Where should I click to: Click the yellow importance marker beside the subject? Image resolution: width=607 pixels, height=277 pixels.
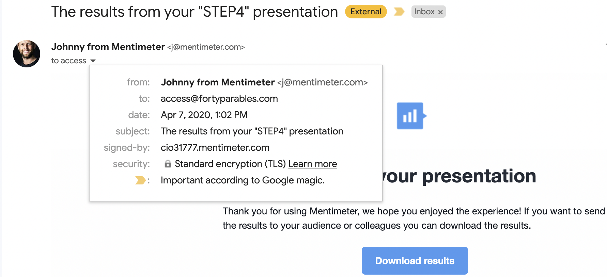tap(399, 12)
